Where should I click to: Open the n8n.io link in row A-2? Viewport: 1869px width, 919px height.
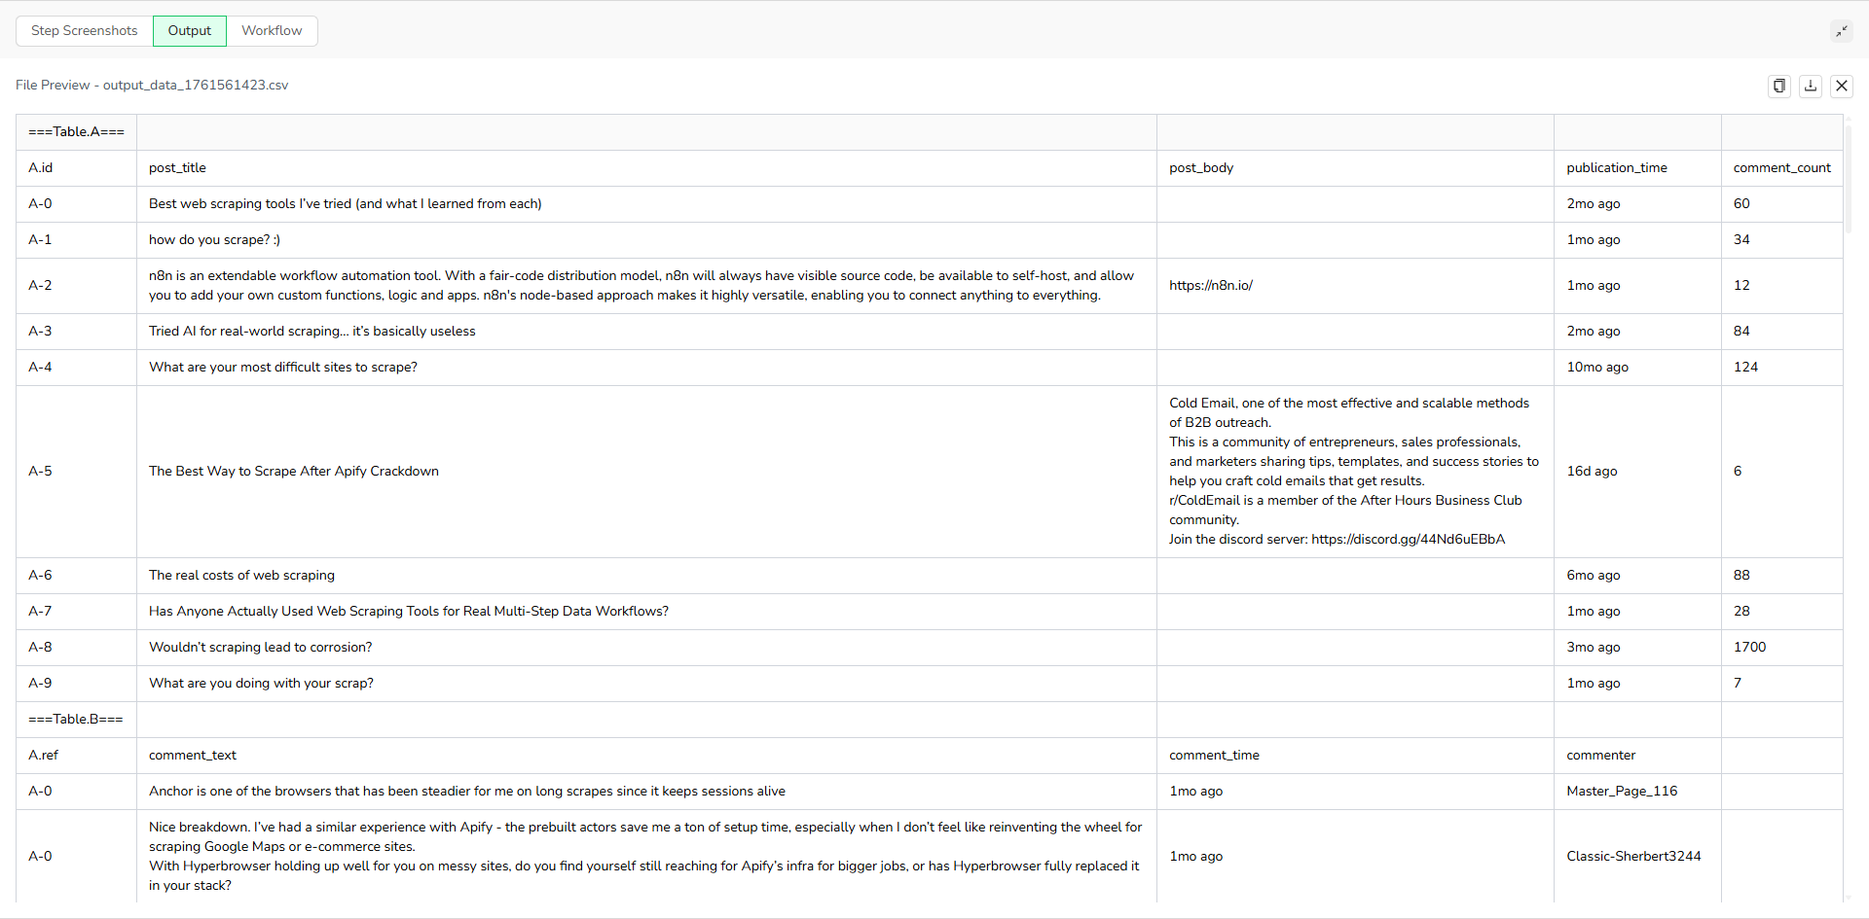tap(1210, 285)
